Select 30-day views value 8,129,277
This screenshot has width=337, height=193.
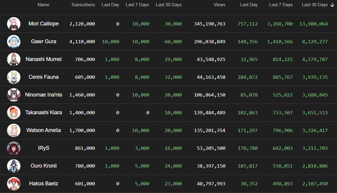315,42
